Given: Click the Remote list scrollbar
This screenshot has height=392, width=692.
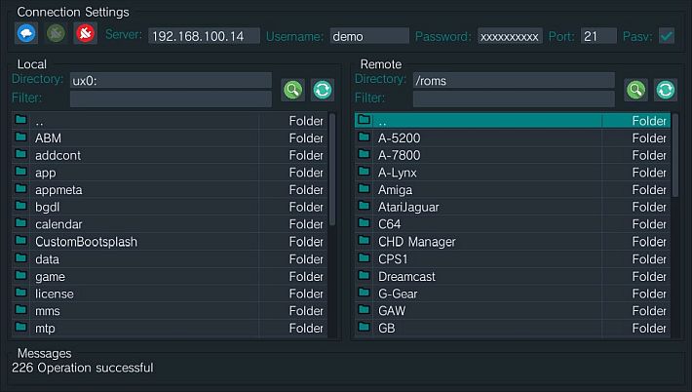Looking at the screenshot, I should pyautogui.click(x=675, y=155).
